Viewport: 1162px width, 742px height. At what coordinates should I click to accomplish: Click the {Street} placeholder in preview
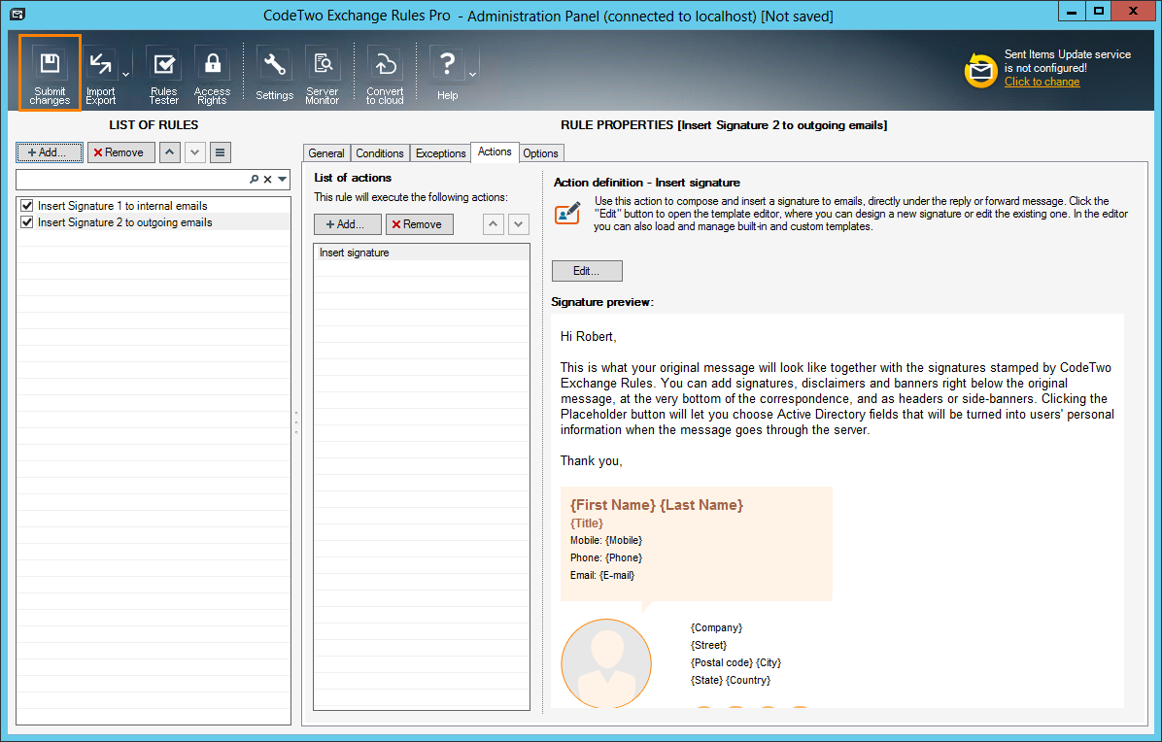(709, 645)
